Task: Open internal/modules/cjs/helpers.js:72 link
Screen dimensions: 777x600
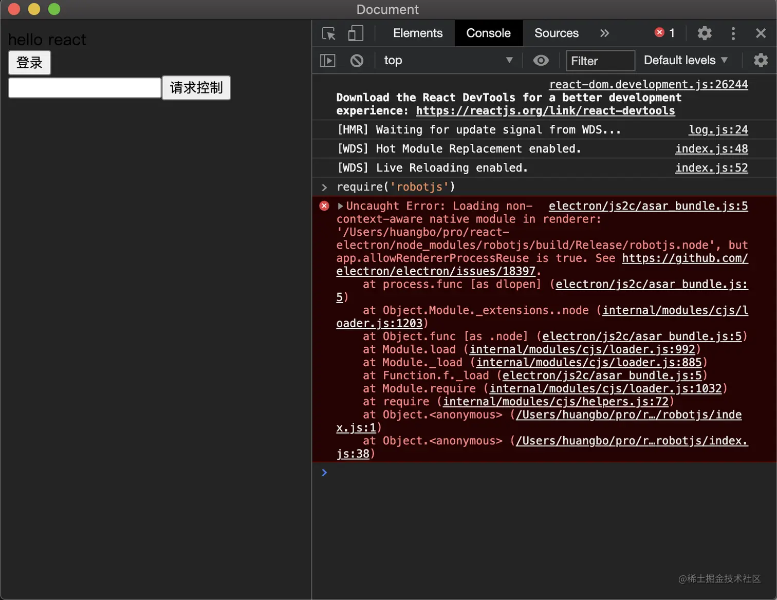Action: pos(556,401)
